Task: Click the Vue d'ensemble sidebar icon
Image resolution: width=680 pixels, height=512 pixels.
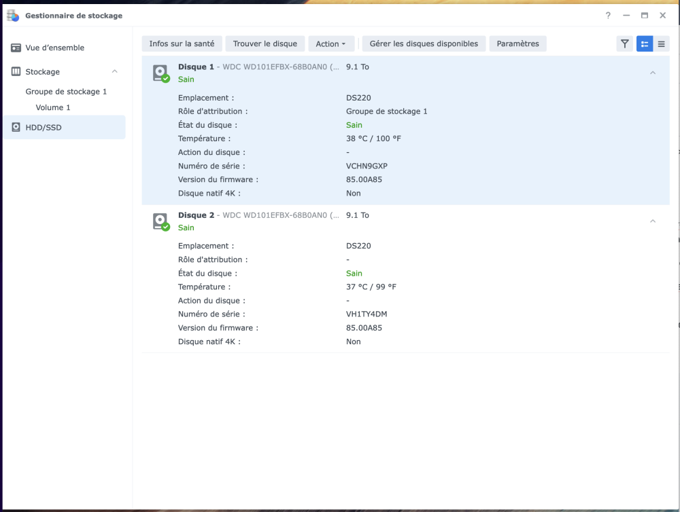Action: tap(16, 48)
